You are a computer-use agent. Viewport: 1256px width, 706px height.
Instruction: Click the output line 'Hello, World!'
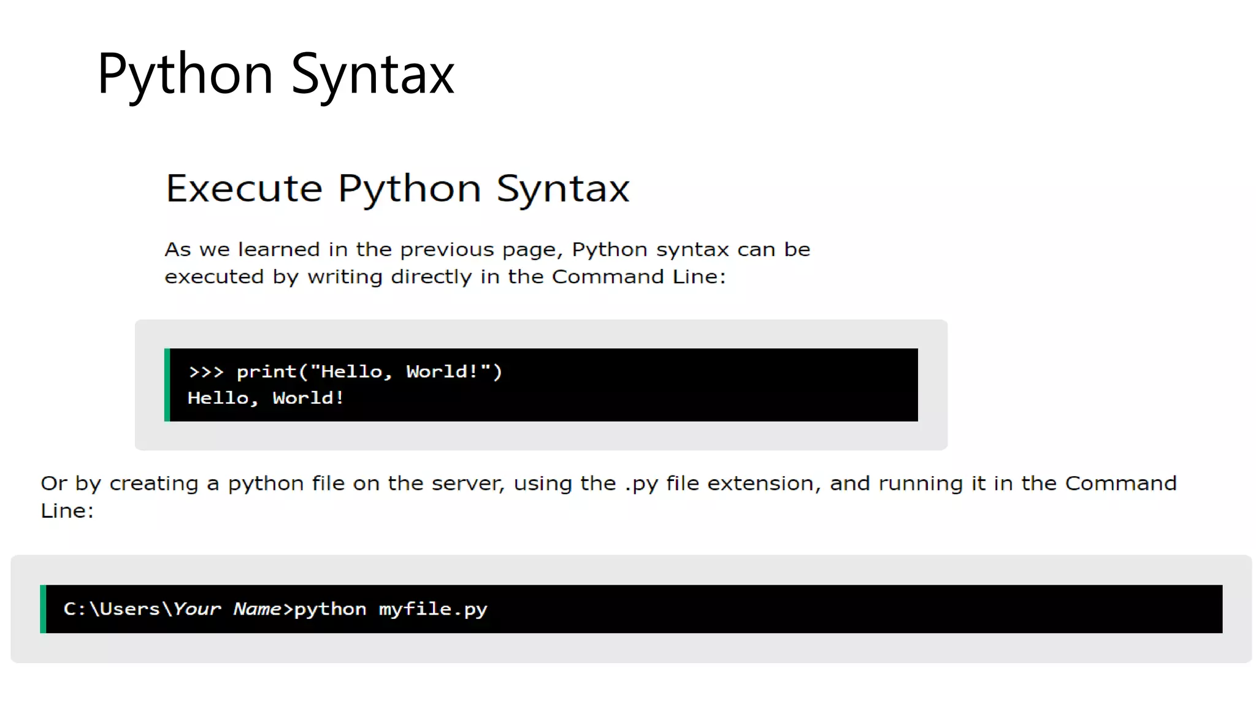[x=266, y=398]
